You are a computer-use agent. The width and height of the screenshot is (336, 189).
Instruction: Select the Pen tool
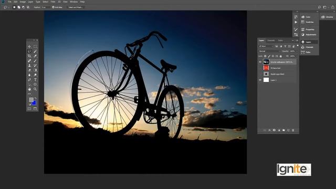click(29, 80)
